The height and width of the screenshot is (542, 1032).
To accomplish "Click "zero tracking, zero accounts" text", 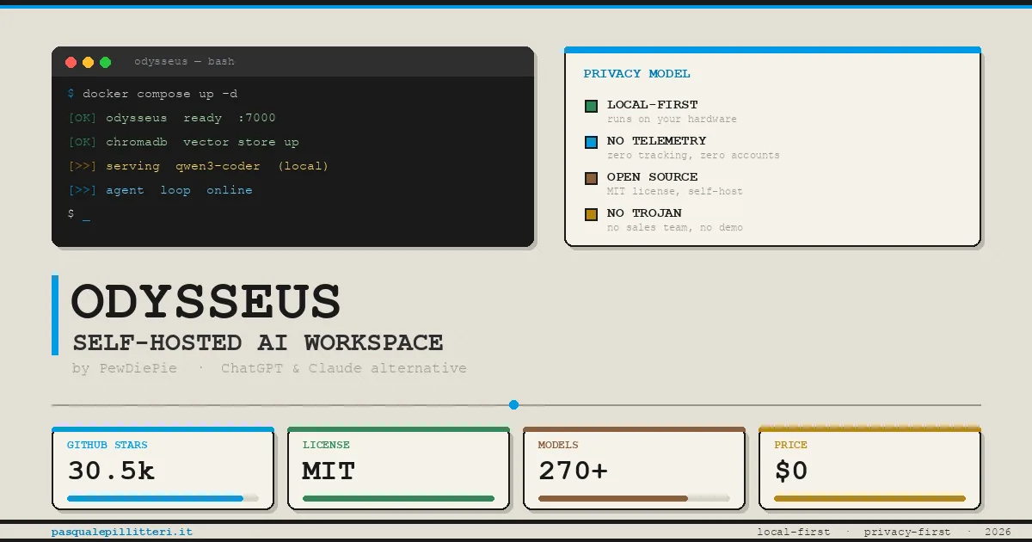I will coord(693,156).
